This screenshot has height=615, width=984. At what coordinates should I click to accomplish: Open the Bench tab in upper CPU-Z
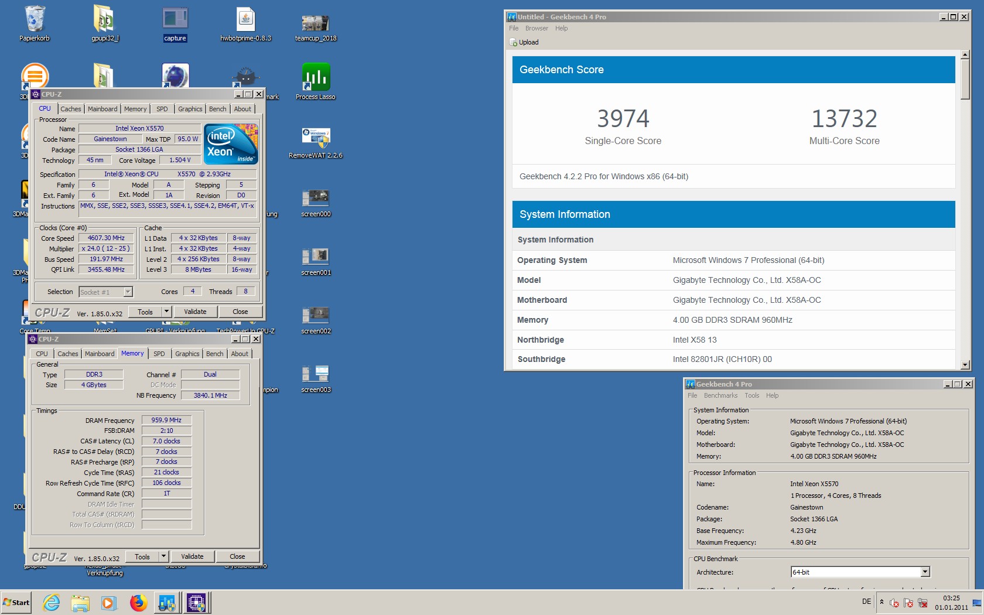point(218,109)
